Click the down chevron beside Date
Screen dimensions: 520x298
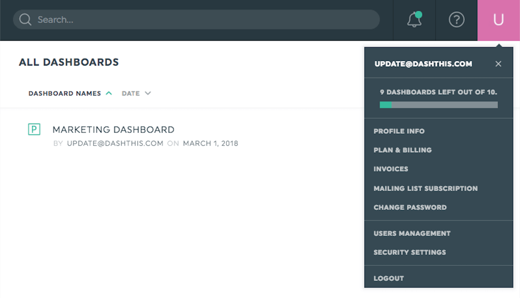148,93
